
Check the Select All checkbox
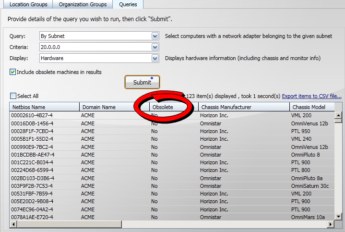pyautogui.click(x=13, y=96)
